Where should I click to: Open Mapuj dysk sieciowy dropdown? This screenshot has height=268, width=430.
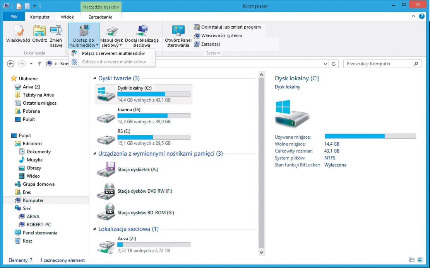pyautogui.click(x=111, y=36)
